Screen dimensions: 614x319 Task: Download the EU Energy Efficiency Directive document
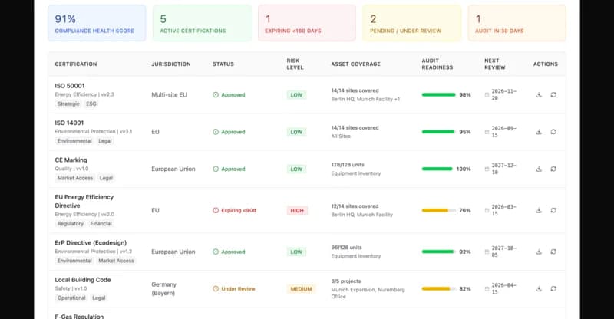click(539, 210)
